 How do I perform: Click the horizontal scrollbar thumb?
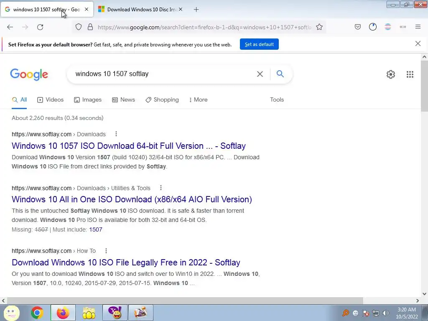(x=185, y=301)
